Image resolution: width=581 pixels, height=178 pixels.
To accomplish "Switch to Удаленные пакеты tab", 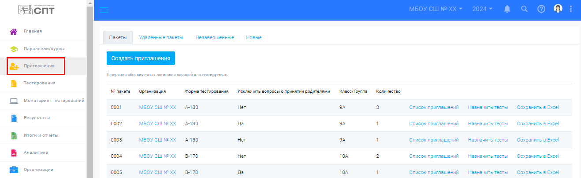I will click(x=161, y=37).
